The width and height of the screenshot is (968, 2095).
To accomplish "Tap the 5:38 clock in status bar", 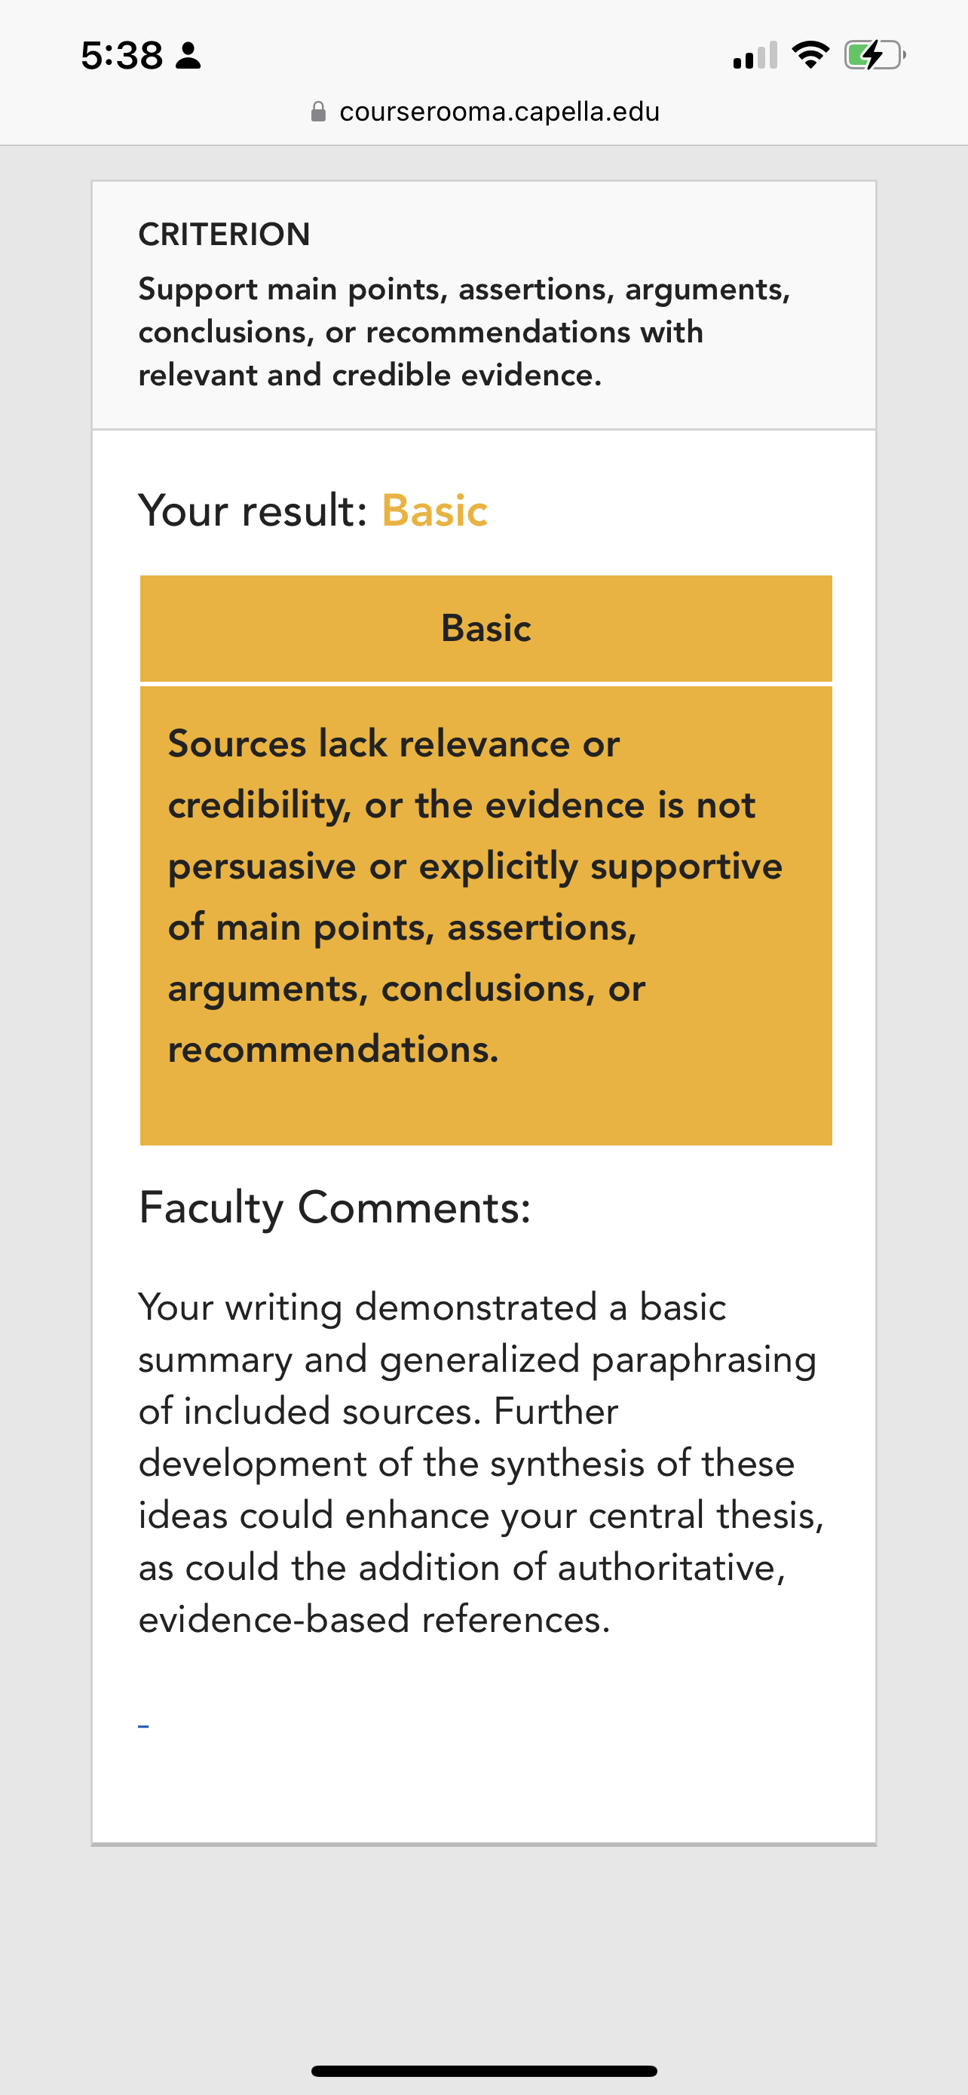I will [x=122, y=55].
